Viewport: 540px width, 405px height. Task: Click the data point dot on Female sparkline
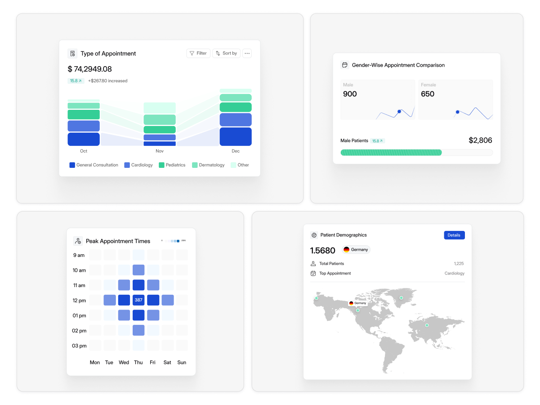tap(458, 112)
